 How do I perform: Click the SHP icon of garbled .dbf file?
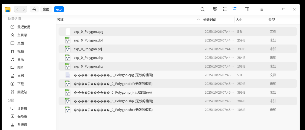pyautogui.click(x=68, y=84)
